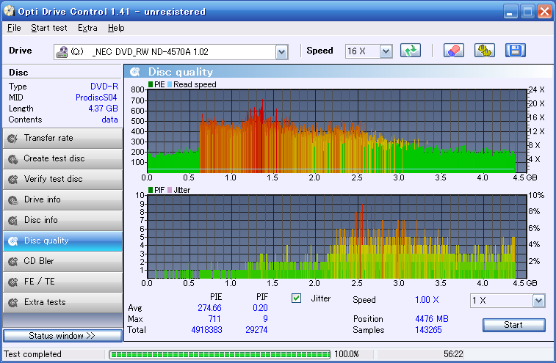Open the File menu
556x363 pixels.
(x=14, y=28)
